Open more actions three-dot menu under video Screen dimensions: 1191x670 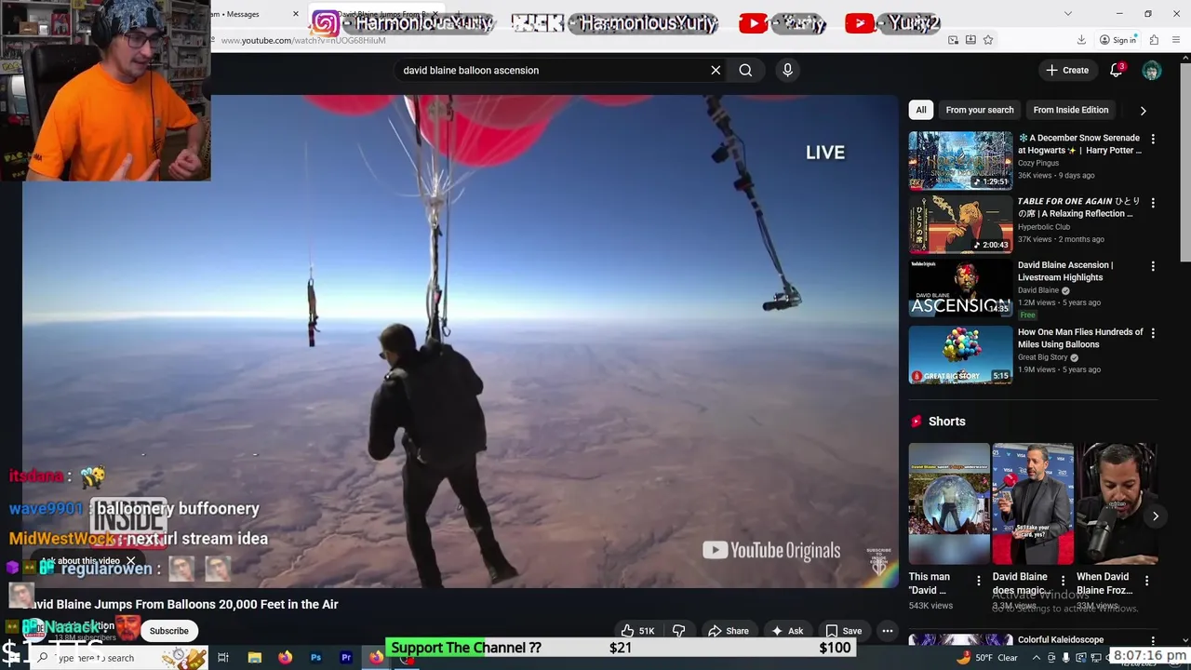[888, 631]
